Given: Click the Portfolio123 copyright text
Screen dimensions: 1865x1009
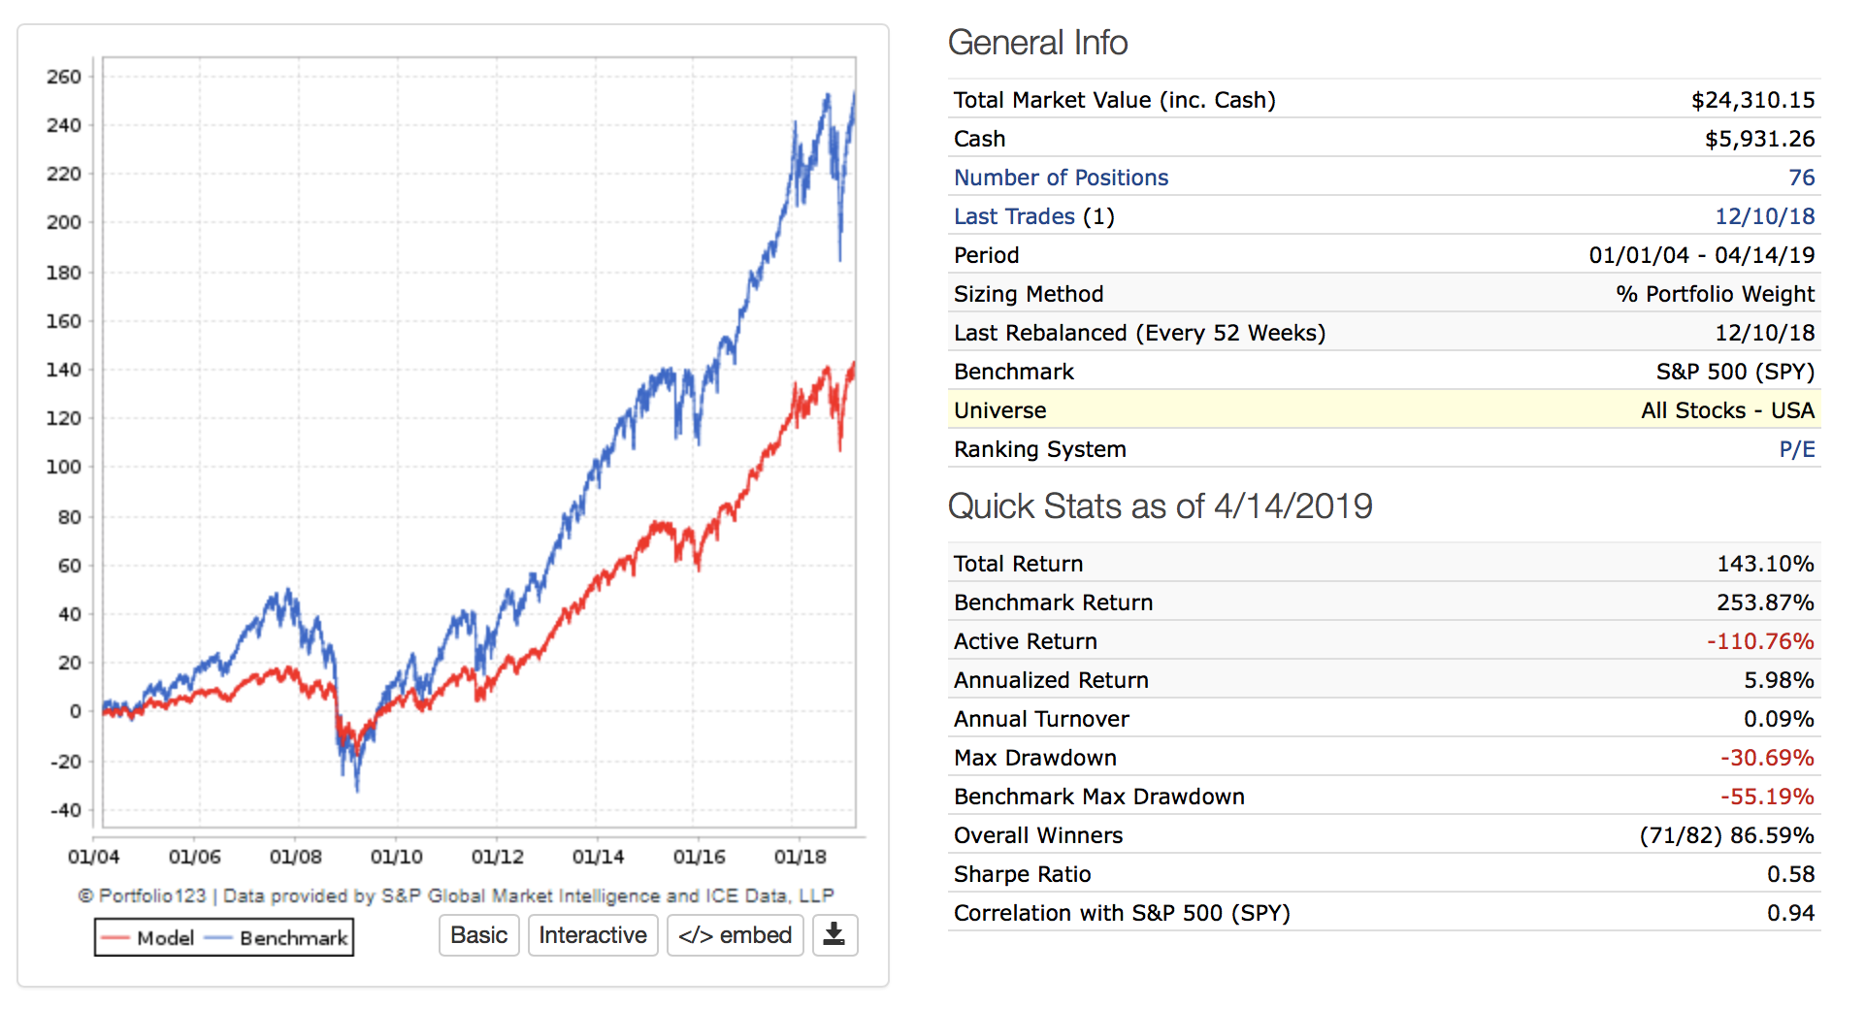Looking at the screenshot, I should [x=456, y=895].
